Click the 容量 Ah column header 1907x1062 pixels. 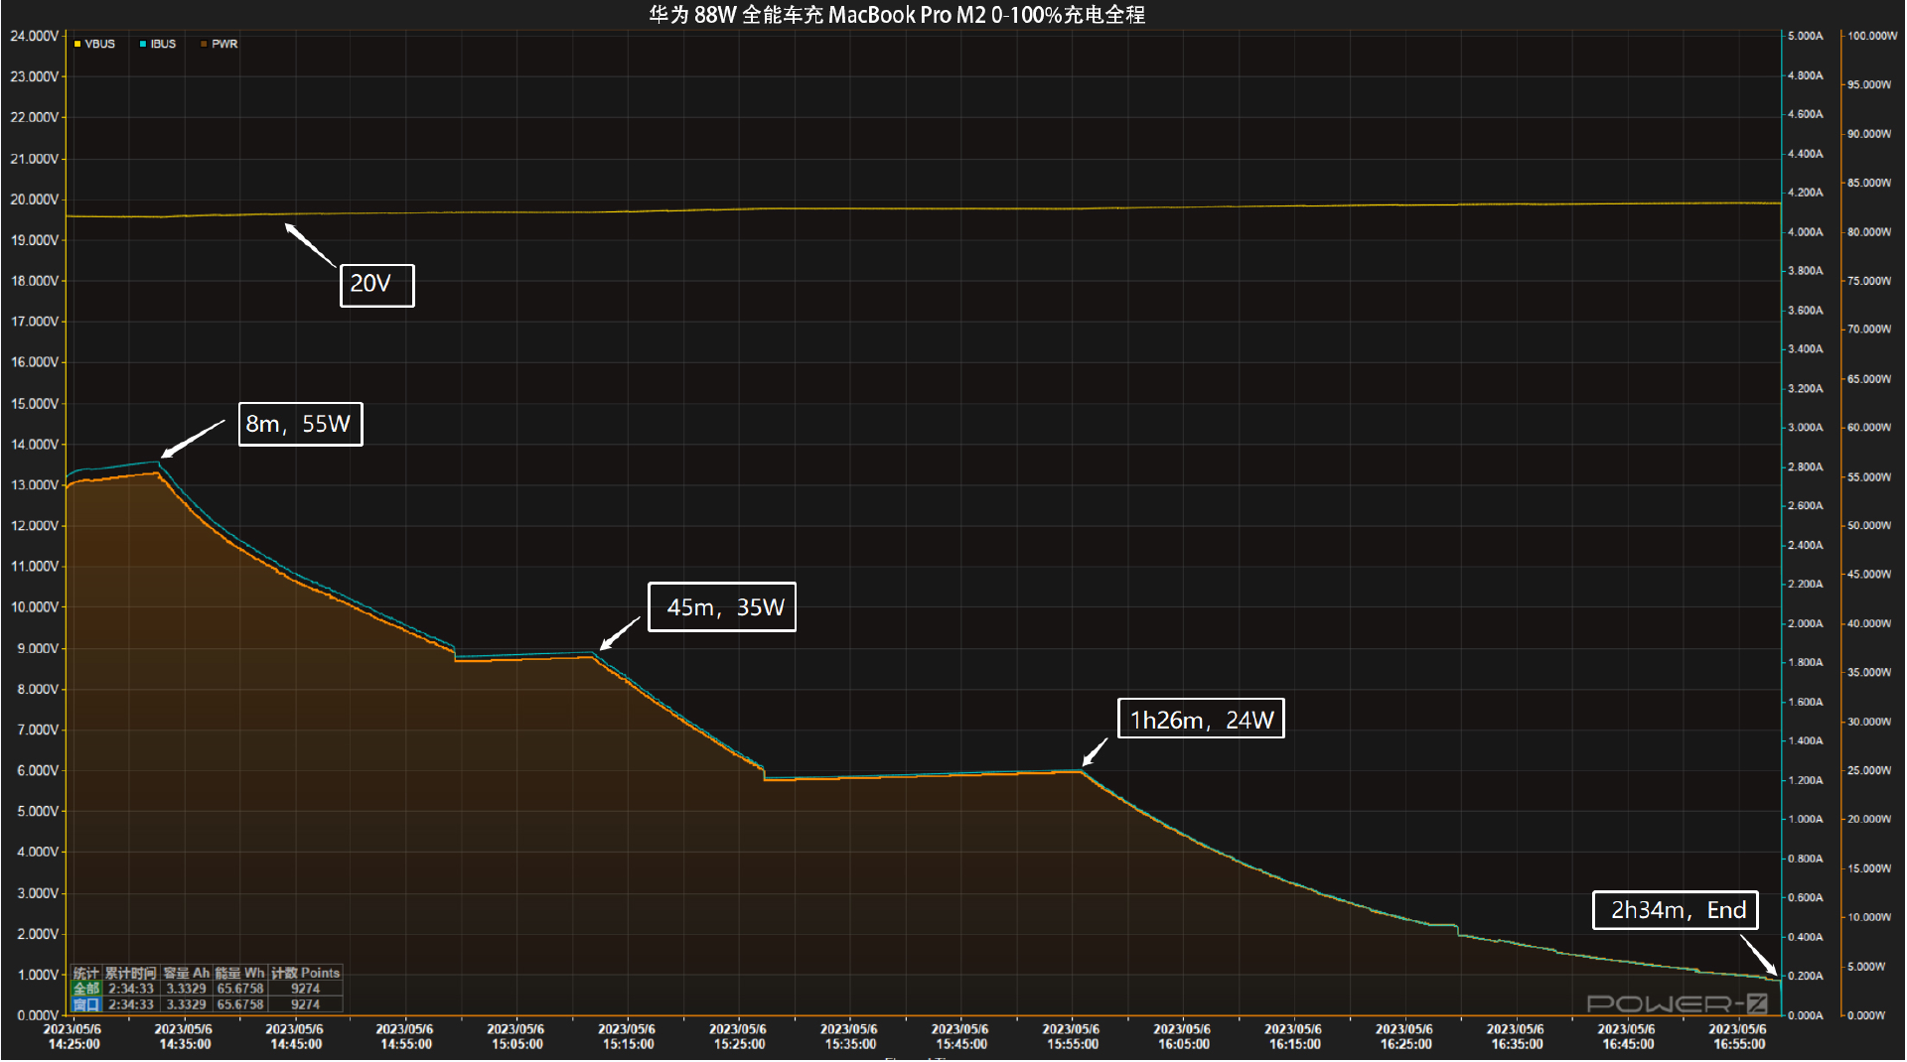coord(187,973)
